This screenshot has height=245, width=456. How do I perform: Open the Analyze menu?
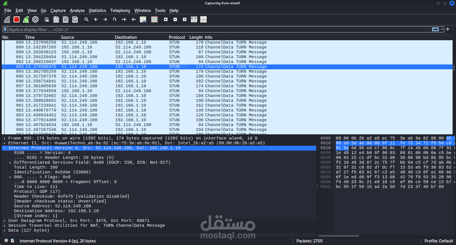77,11
